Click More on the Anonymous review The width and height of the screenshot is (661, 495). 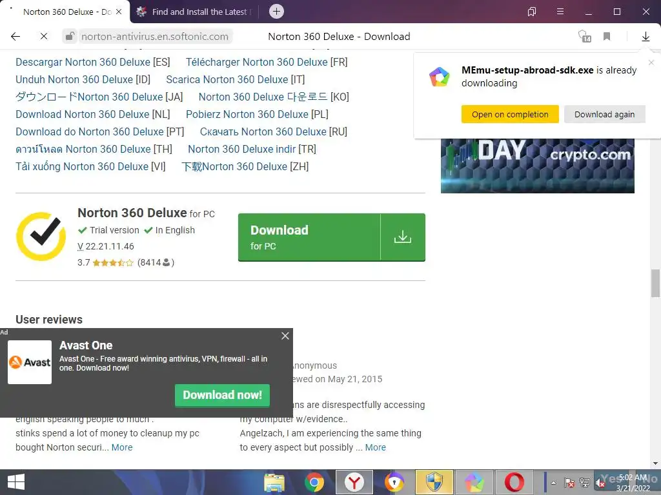(x=375, y=447)
